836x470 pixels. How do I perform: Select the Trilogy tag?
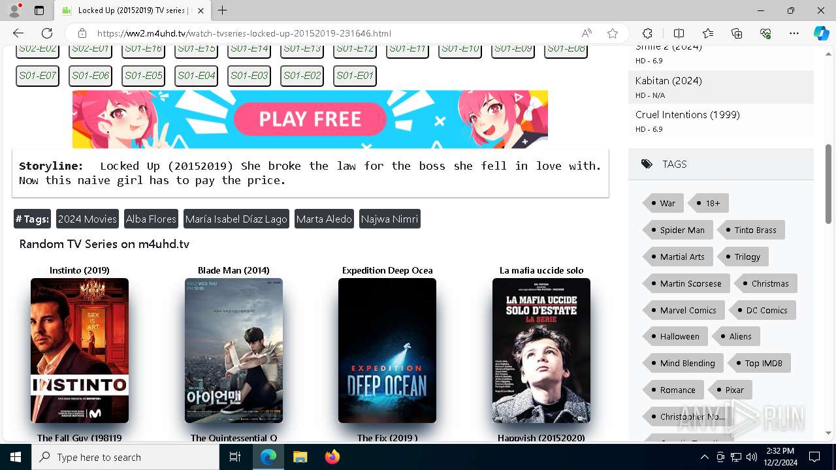coord(743,257)
